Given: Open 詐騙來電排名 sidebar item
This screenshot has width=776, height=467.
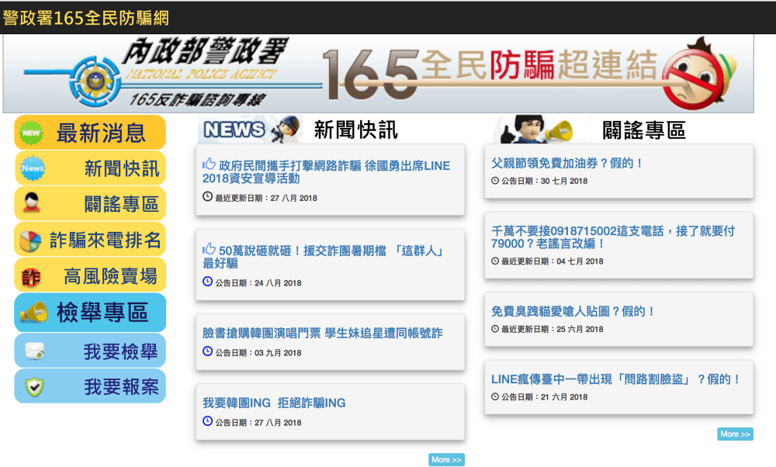Looking at the screenshot, I should point(90,240).
